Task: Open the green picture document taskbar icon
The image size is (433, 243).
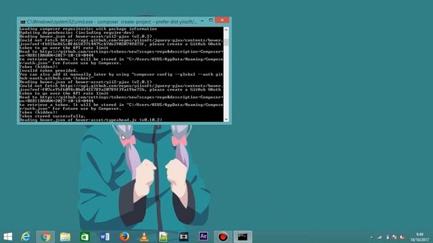Action: 164,237
